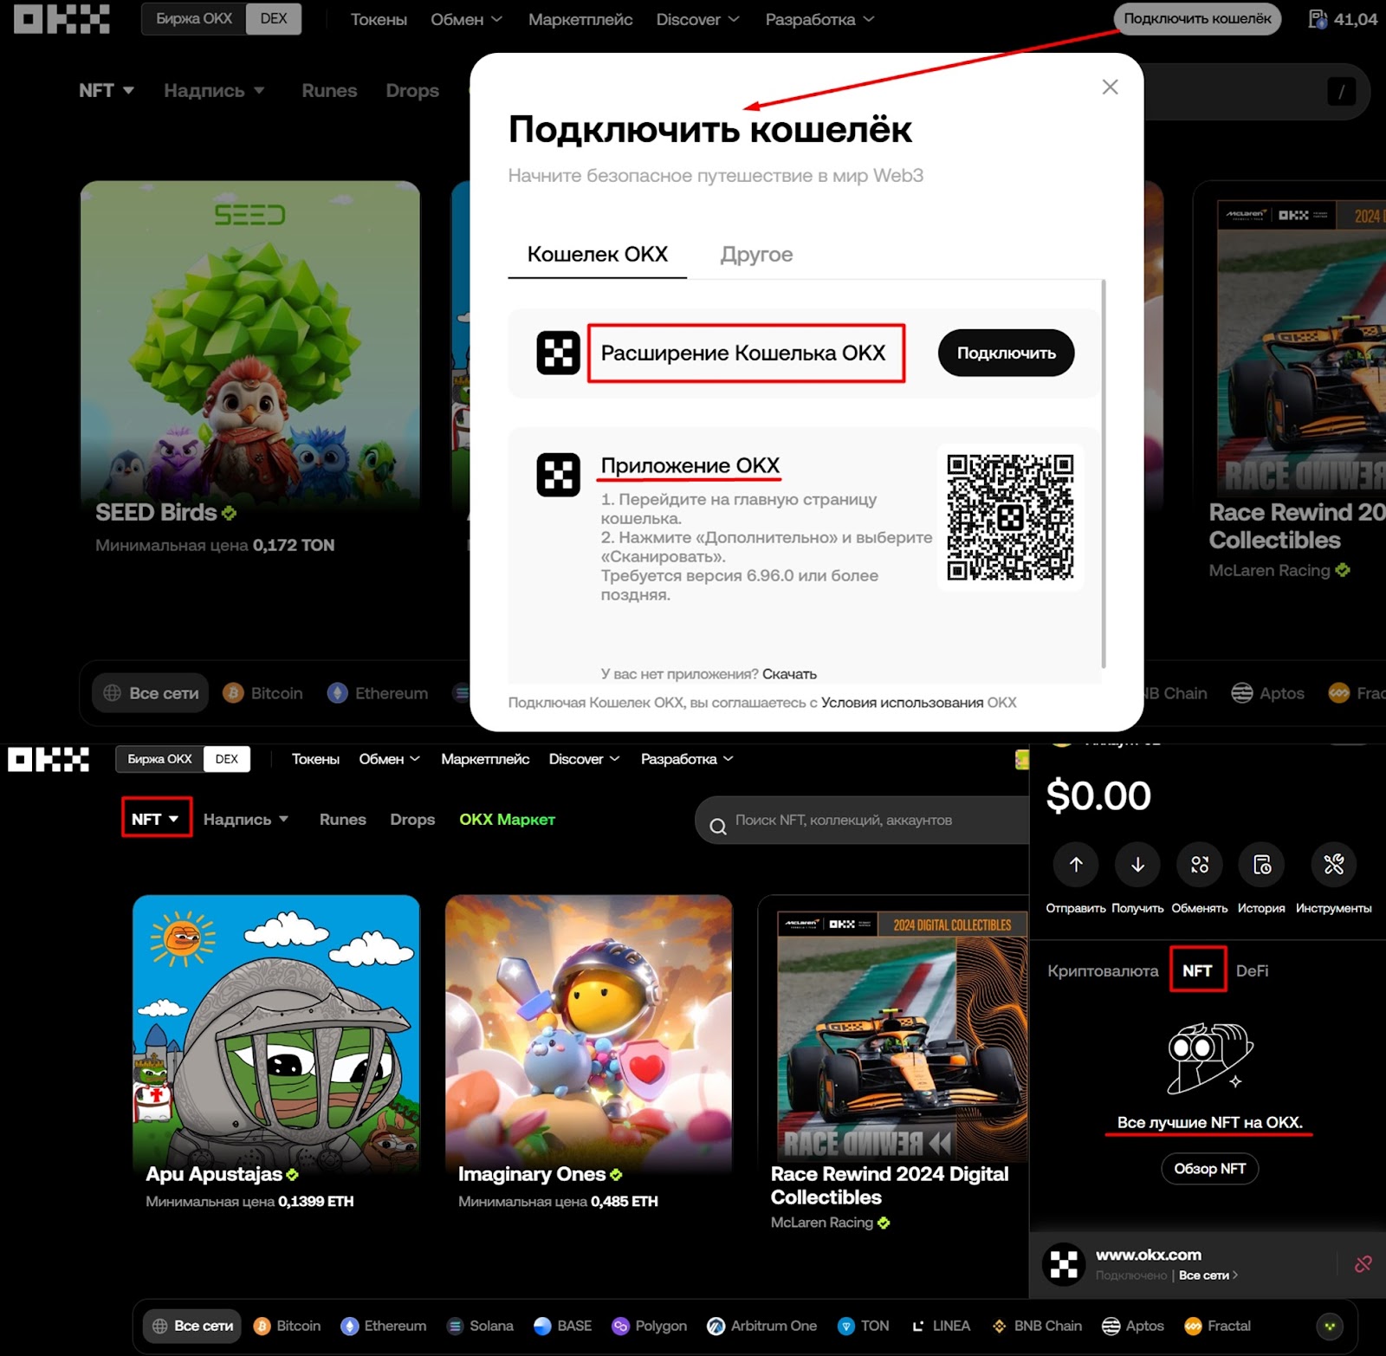The height and width of the screenshot is (1356, 1386).
Task: Click the Обзор NFT button
Action: [1209, 1169]
